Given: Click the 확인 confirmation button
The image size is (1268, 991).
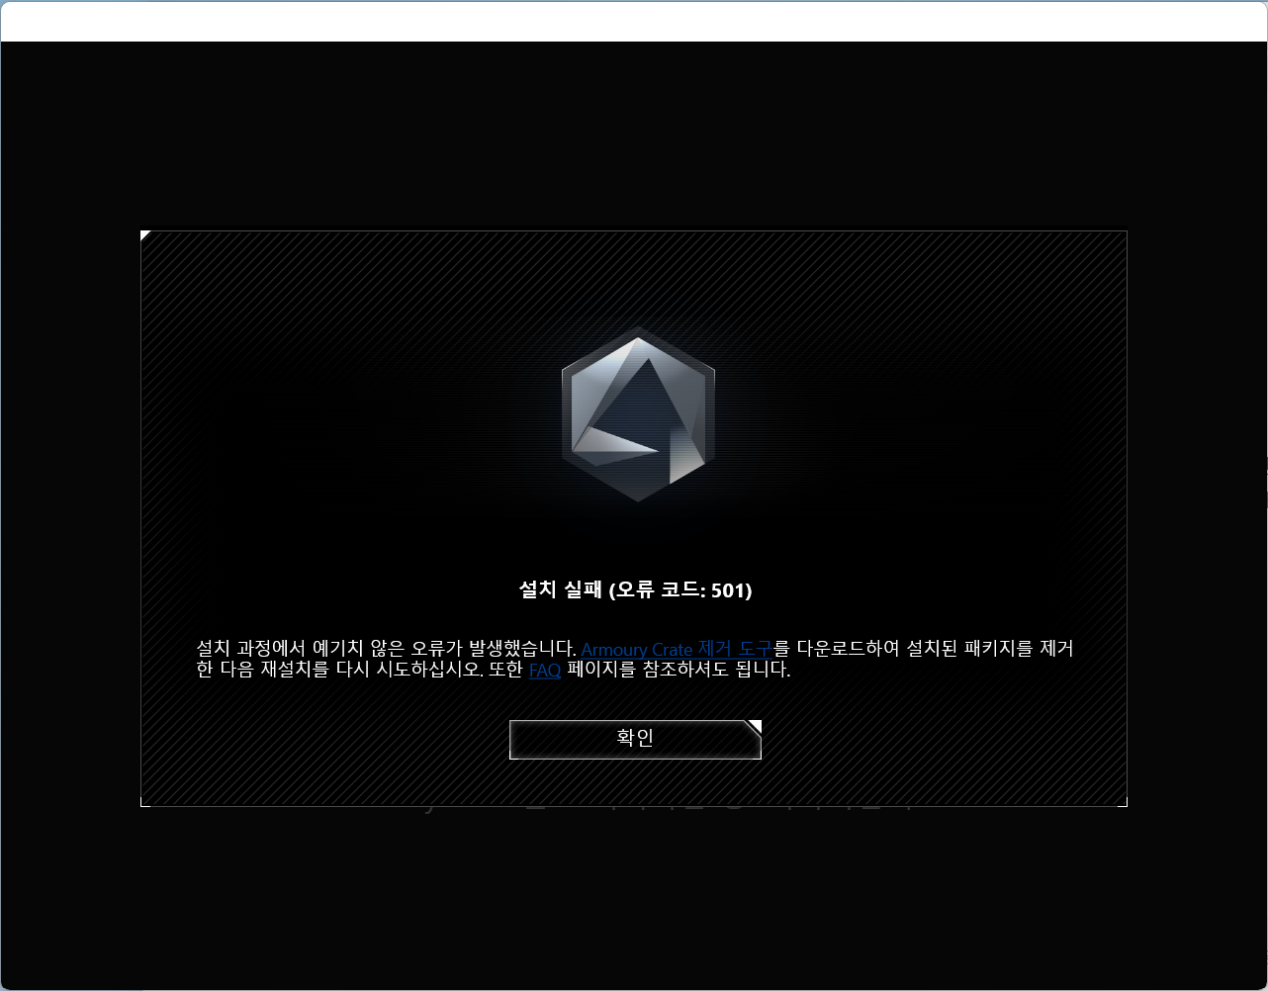Looking at the screenshot, I should [635, 740].
